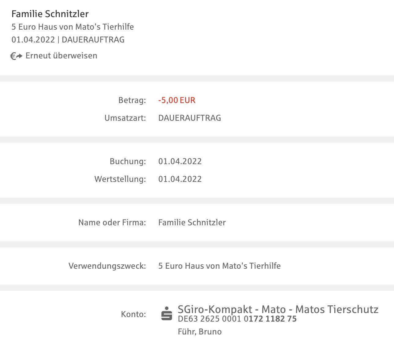Image resolution: width=394 pixels, height=343 pixels.
Task: Click the DAUERAUFTRAG value next to Umsatzart
Action: coord(190,118)
